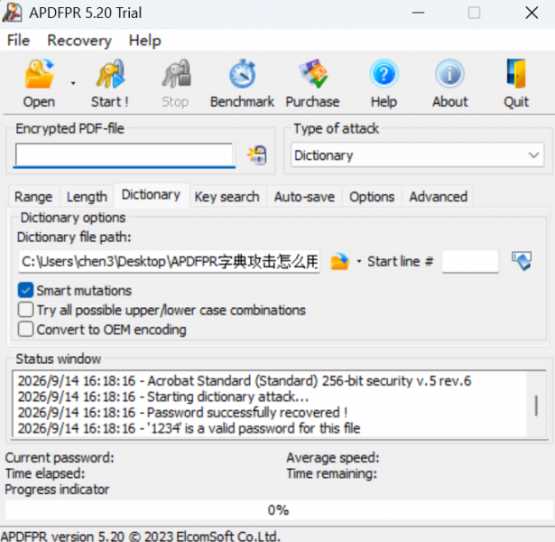Enable Convert to OEM encoding
The width and height of the screenshot is (555, 542).
click(x=26, y=330)
